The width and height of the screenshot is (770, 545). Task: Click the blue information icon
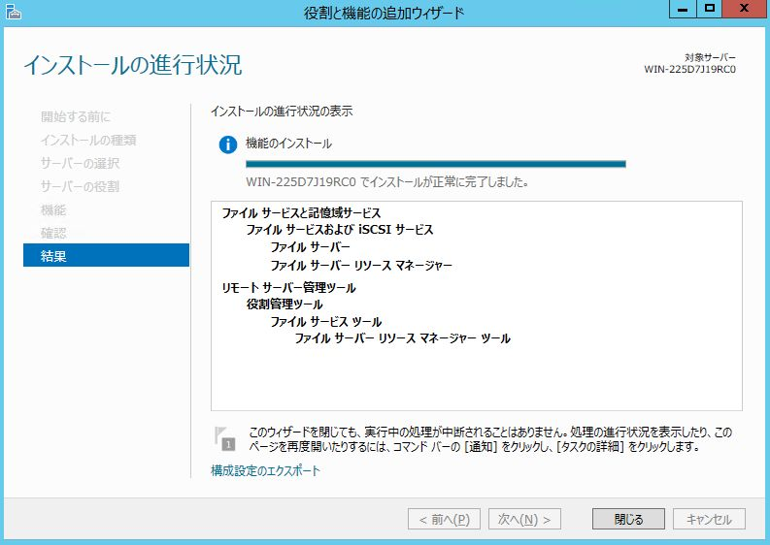click(x=228, y=144)
